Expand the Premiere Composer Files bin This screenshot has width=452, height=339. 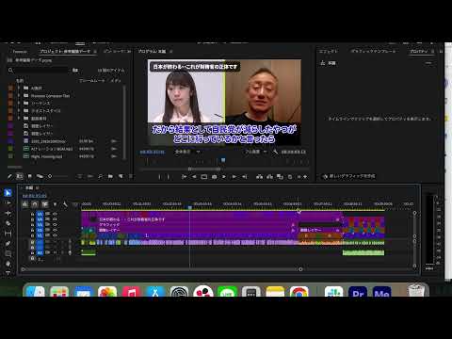[x=19, y=95]
